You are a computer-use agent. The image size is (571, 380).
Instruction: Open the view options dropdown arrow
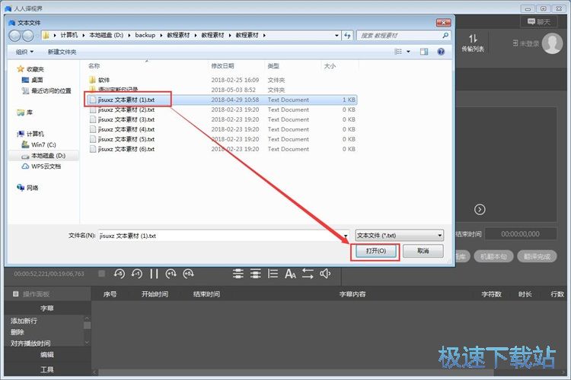408,52
